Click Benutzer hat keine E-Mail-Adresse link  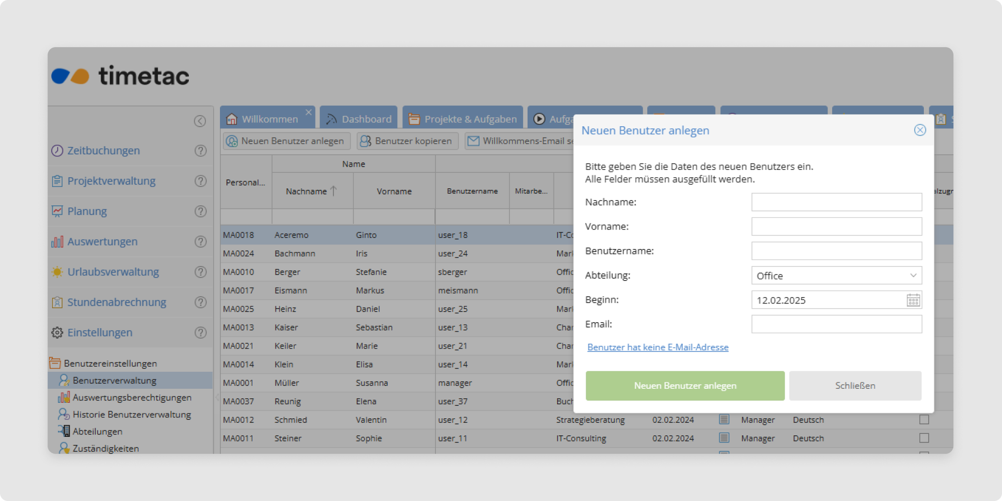click(x=658, y=347)
